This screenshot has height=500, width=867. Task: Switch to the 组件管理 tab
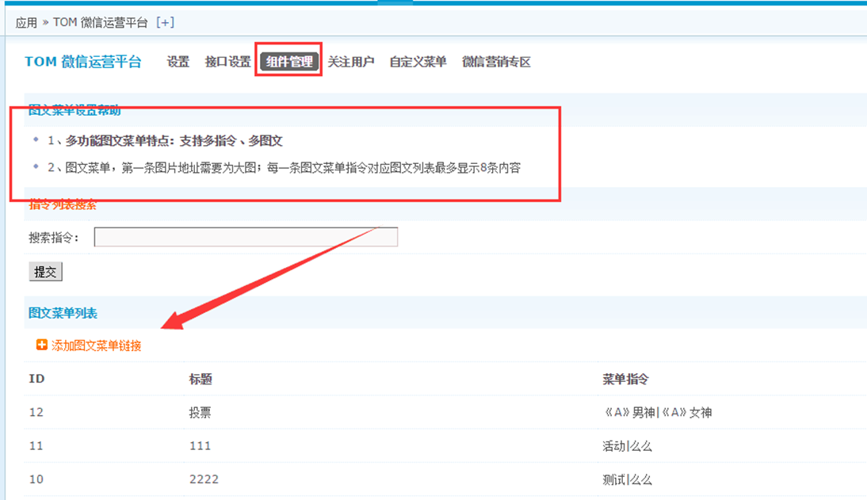click(x=289, y=61)
